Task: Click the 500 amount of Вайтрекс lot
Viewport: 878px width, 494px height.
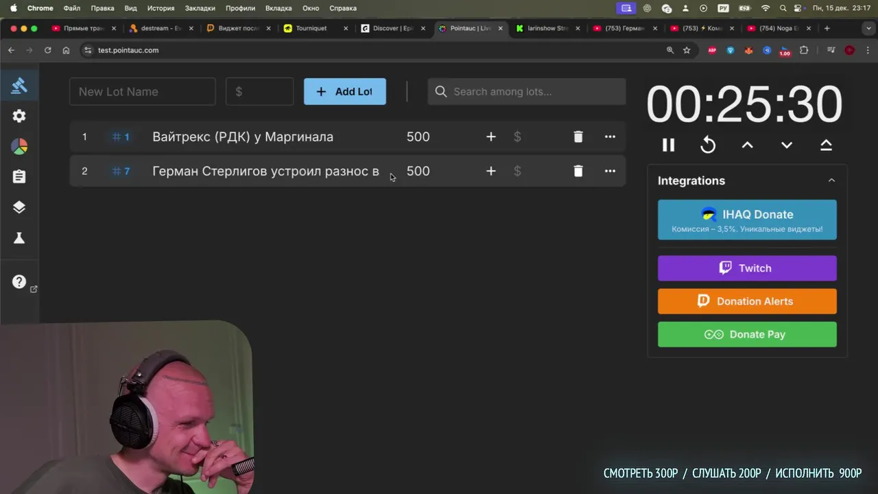Action: 418,137
